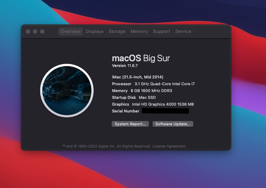Click Software Update button
The image size is (266, 188).
173,124
